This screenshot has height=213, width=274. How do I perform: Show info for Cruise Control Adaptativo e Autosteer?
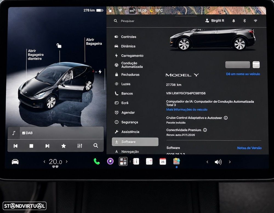click(x=226, y=118)
